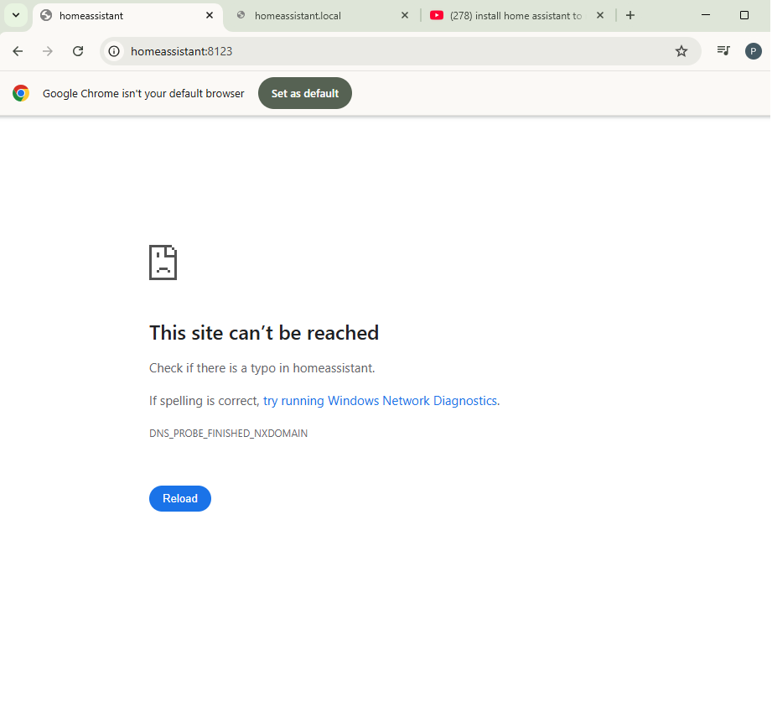Click the browser forward arrow
The image size is (772, 707).
click(48, 51)
